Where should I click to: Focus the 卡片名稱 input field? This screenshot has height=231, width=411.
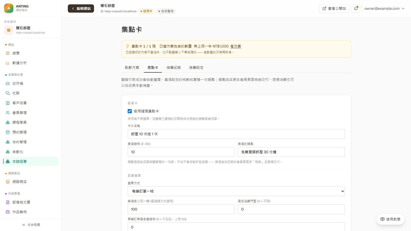(236, 134)
